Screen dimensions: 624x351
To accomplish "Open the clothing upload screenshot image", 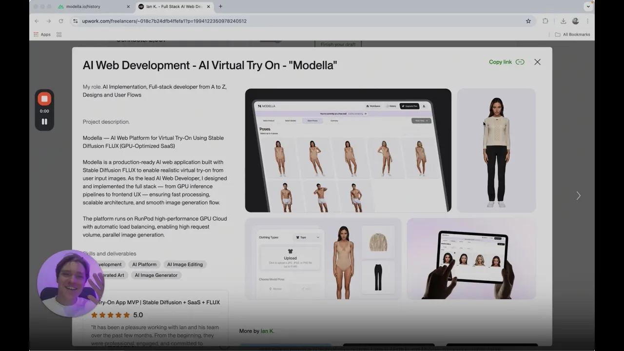I will pyautogui.click(x=323, y=258).
